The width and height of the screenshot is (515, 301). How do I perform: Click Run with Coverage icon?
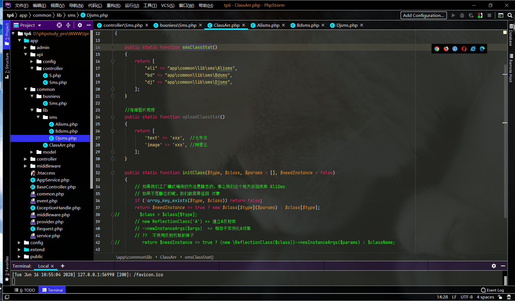[471, 15]
